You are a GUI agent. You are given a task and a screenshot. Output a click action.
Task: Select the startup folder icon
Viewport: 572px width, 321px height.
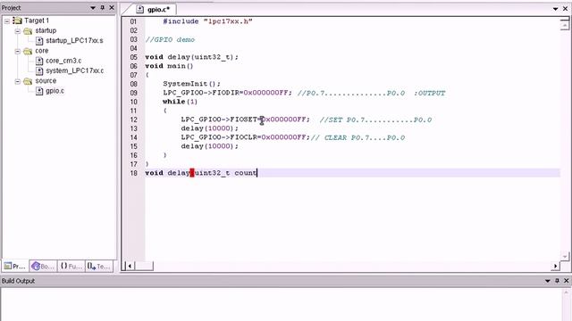pos(28,31)
